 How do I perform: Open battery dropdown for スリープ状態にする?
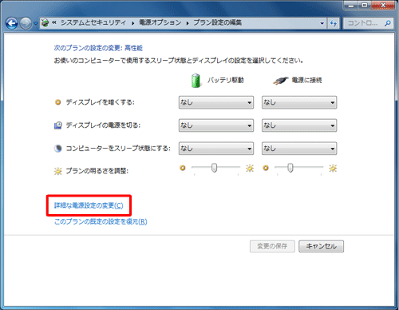(216, 149)
